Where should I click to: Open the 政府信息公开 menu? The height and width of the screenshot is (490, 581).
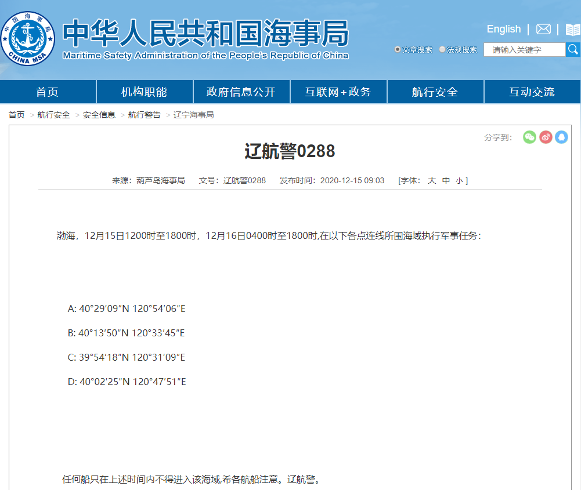point(241,92)
